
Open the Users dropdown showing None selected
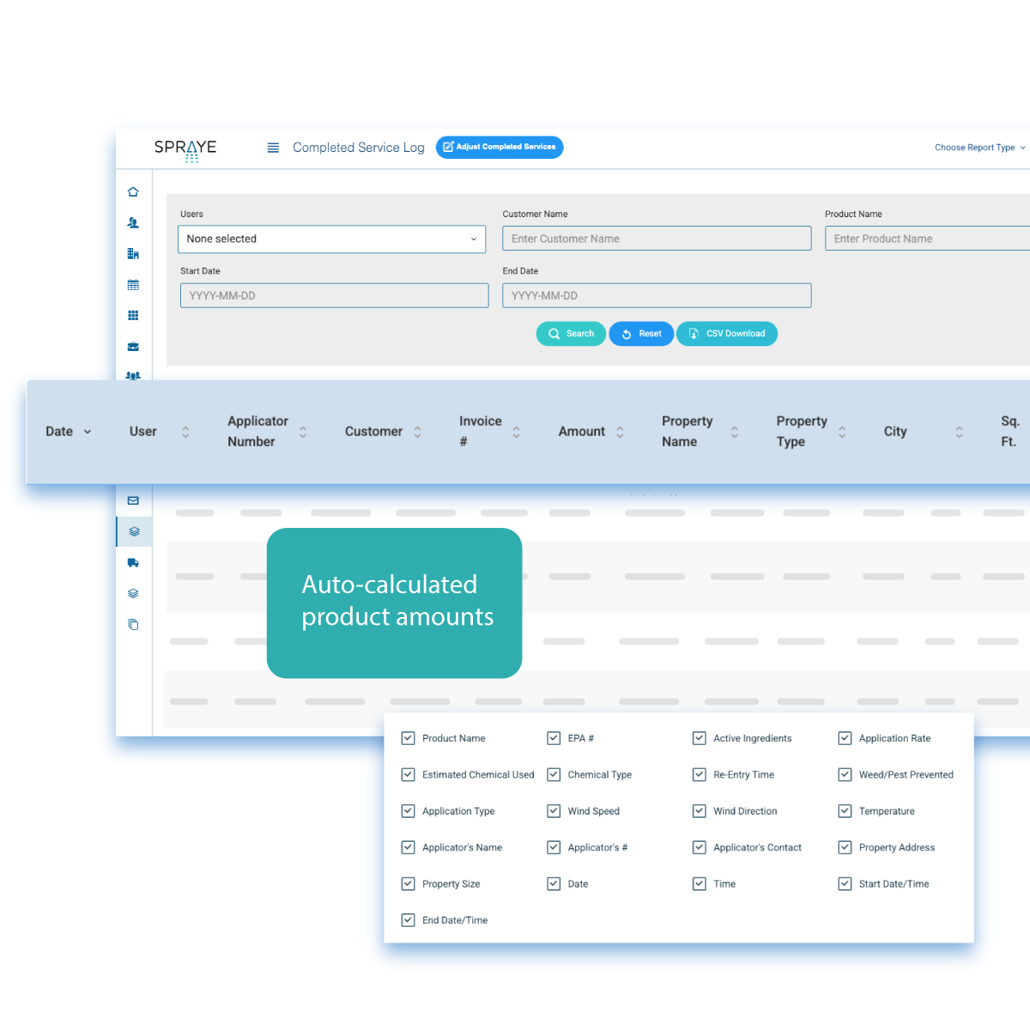pos(331,239)
